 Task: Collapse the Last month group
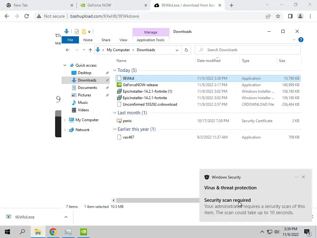[115, 113]
